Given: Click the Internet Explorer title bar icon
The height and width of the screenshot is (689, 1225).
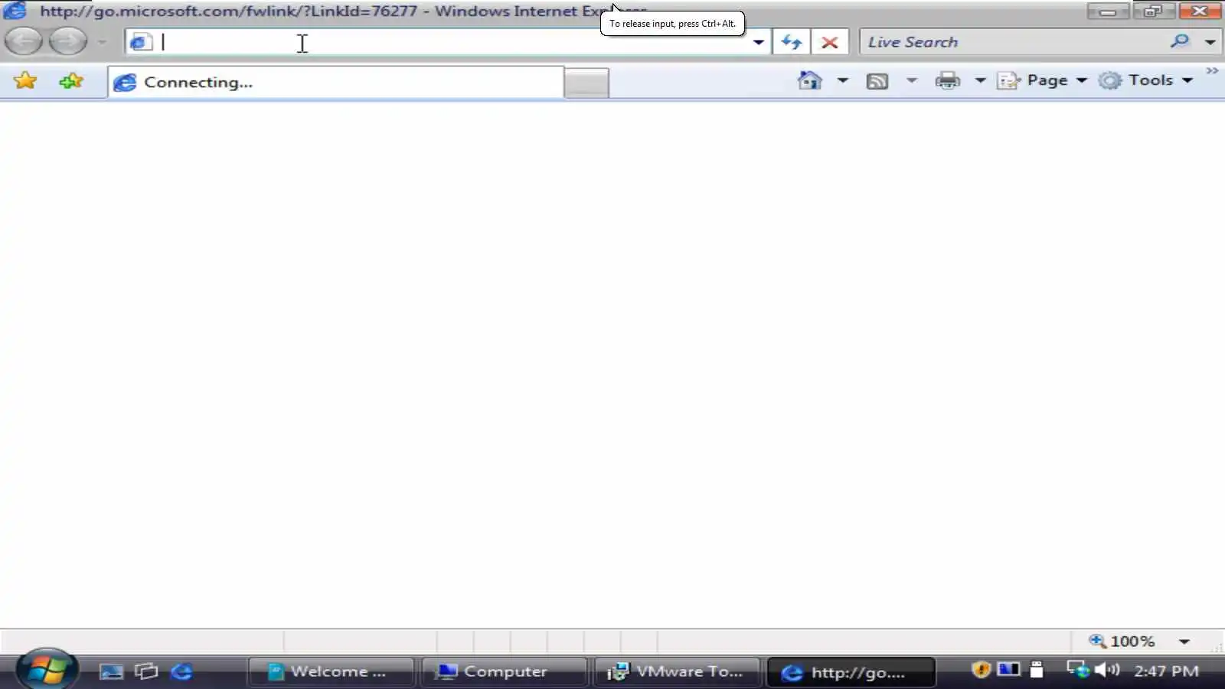Looking at the screenshot, I should [x=15, y=10].
